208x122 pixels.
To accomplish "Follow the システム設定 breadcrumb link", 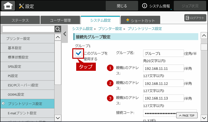I will pyautogui.click(x=82, y=29).
